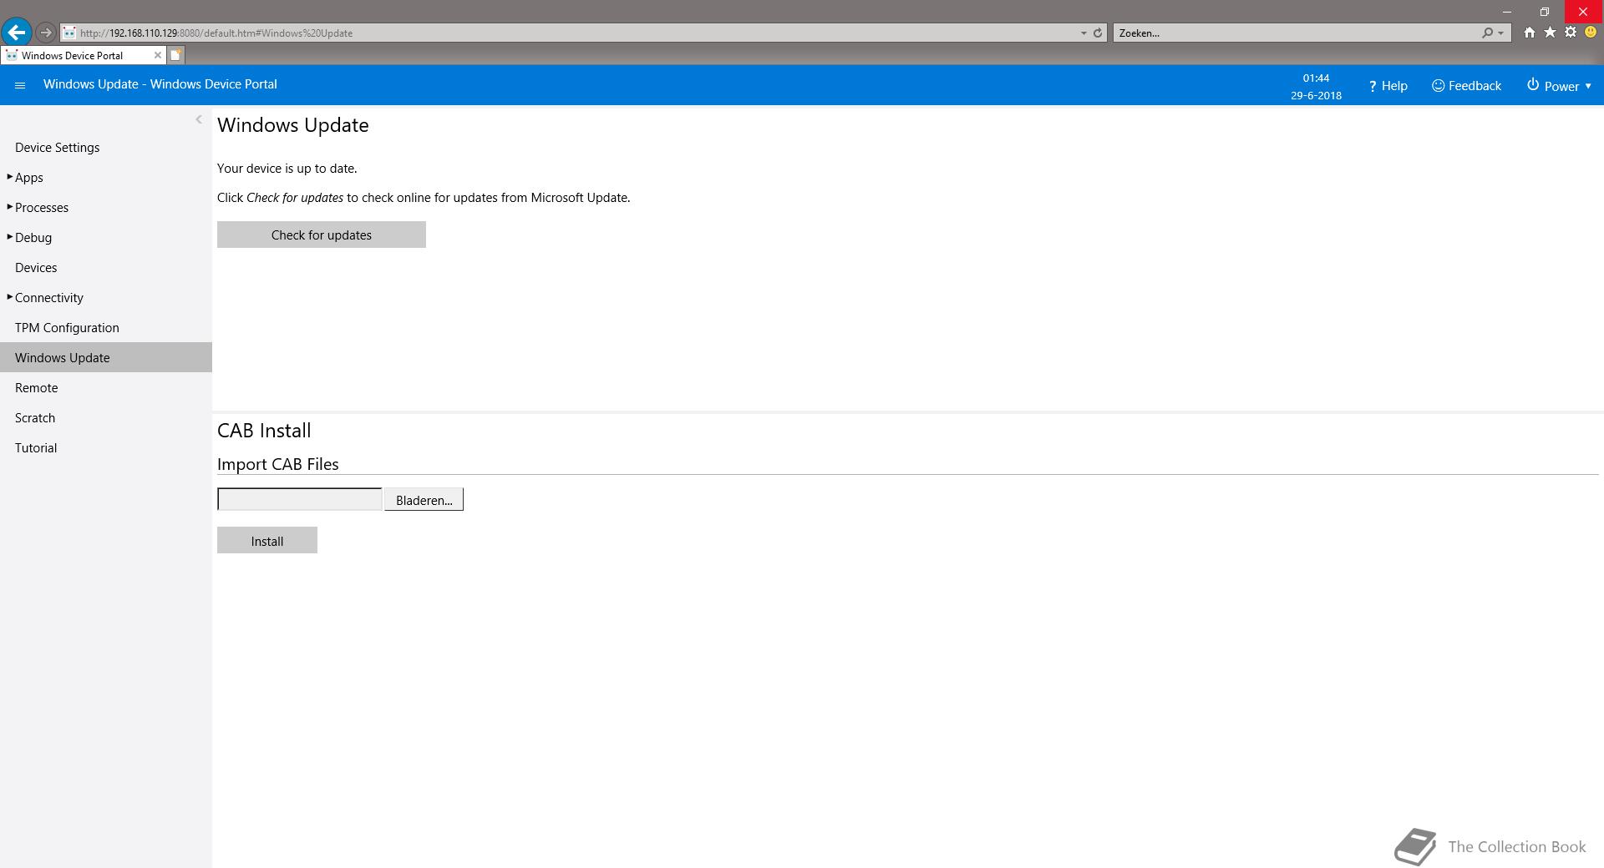The image size is (1604, 868).
Task: Open the Feedback link
Action: tap(1466, 86)
